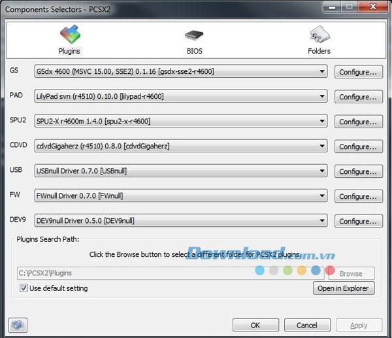Click the camera screenshot icon at bottom left
The height and width of the screenshot is (338, 392).
click(18, 324)
